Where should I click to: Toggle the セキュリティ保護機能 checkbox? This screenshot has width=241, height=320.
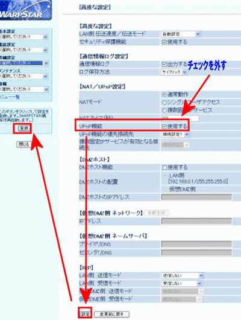164,42
